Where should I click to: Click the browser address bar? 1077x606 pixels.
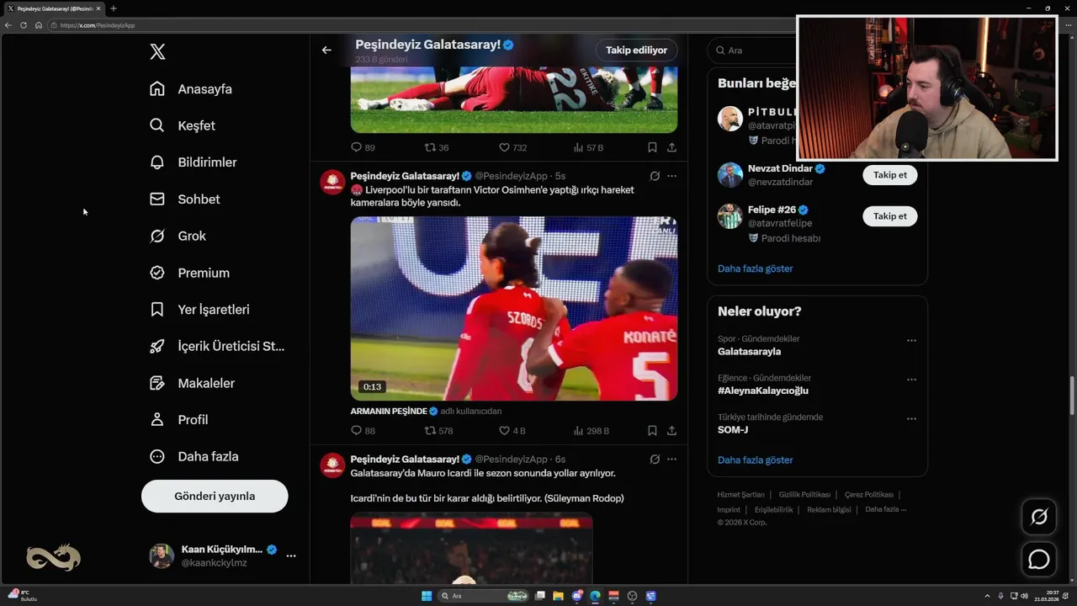click(421, 25)
